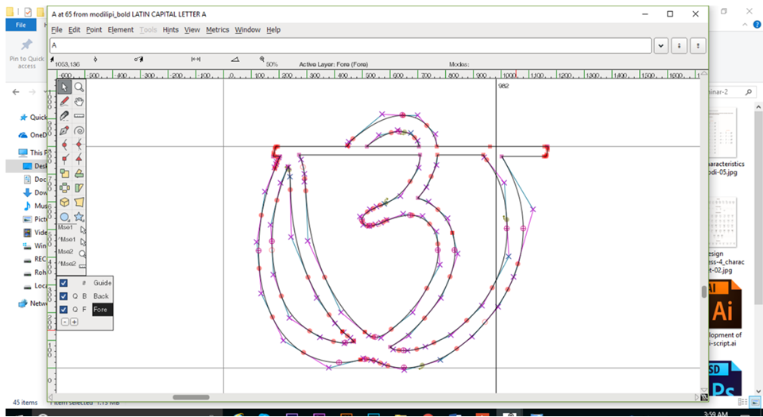Viewport: 763px width, 417px height.
Task: Select the odi-05.jpg thumbnail in Explorer
Action: (725, 142)
